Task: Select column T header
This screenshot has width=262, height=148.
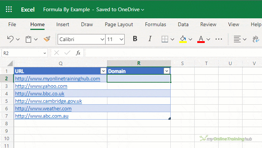Action: [206, 64]
